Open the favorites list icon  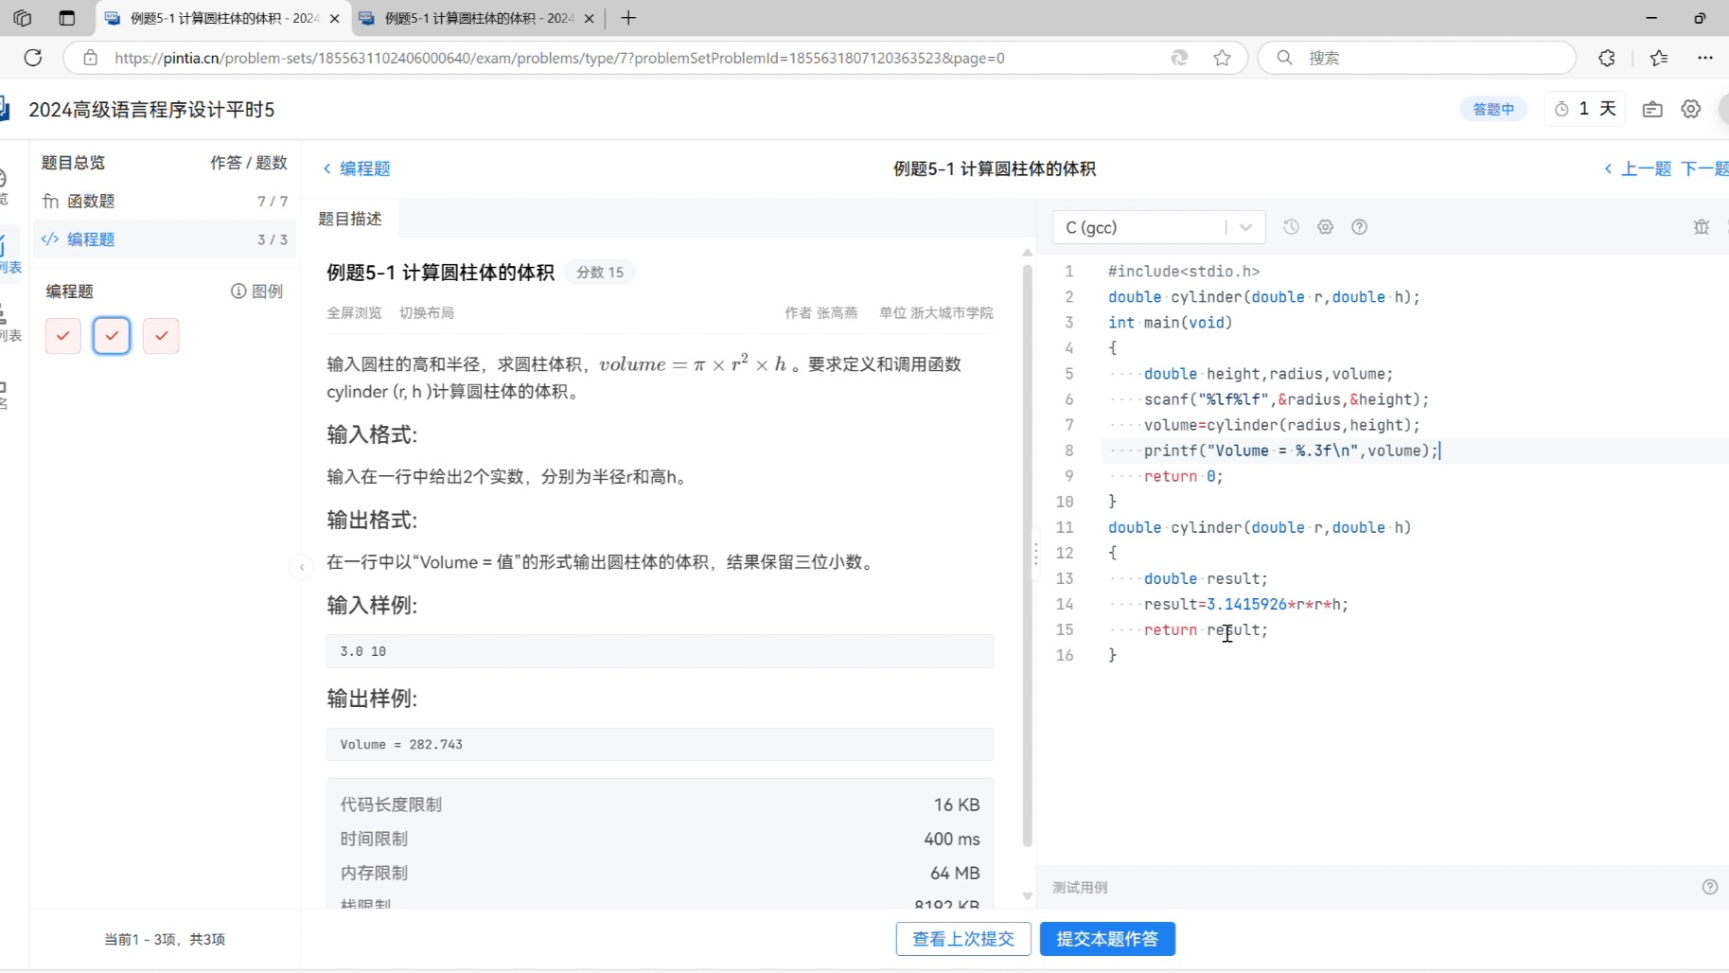[1659, 58]
